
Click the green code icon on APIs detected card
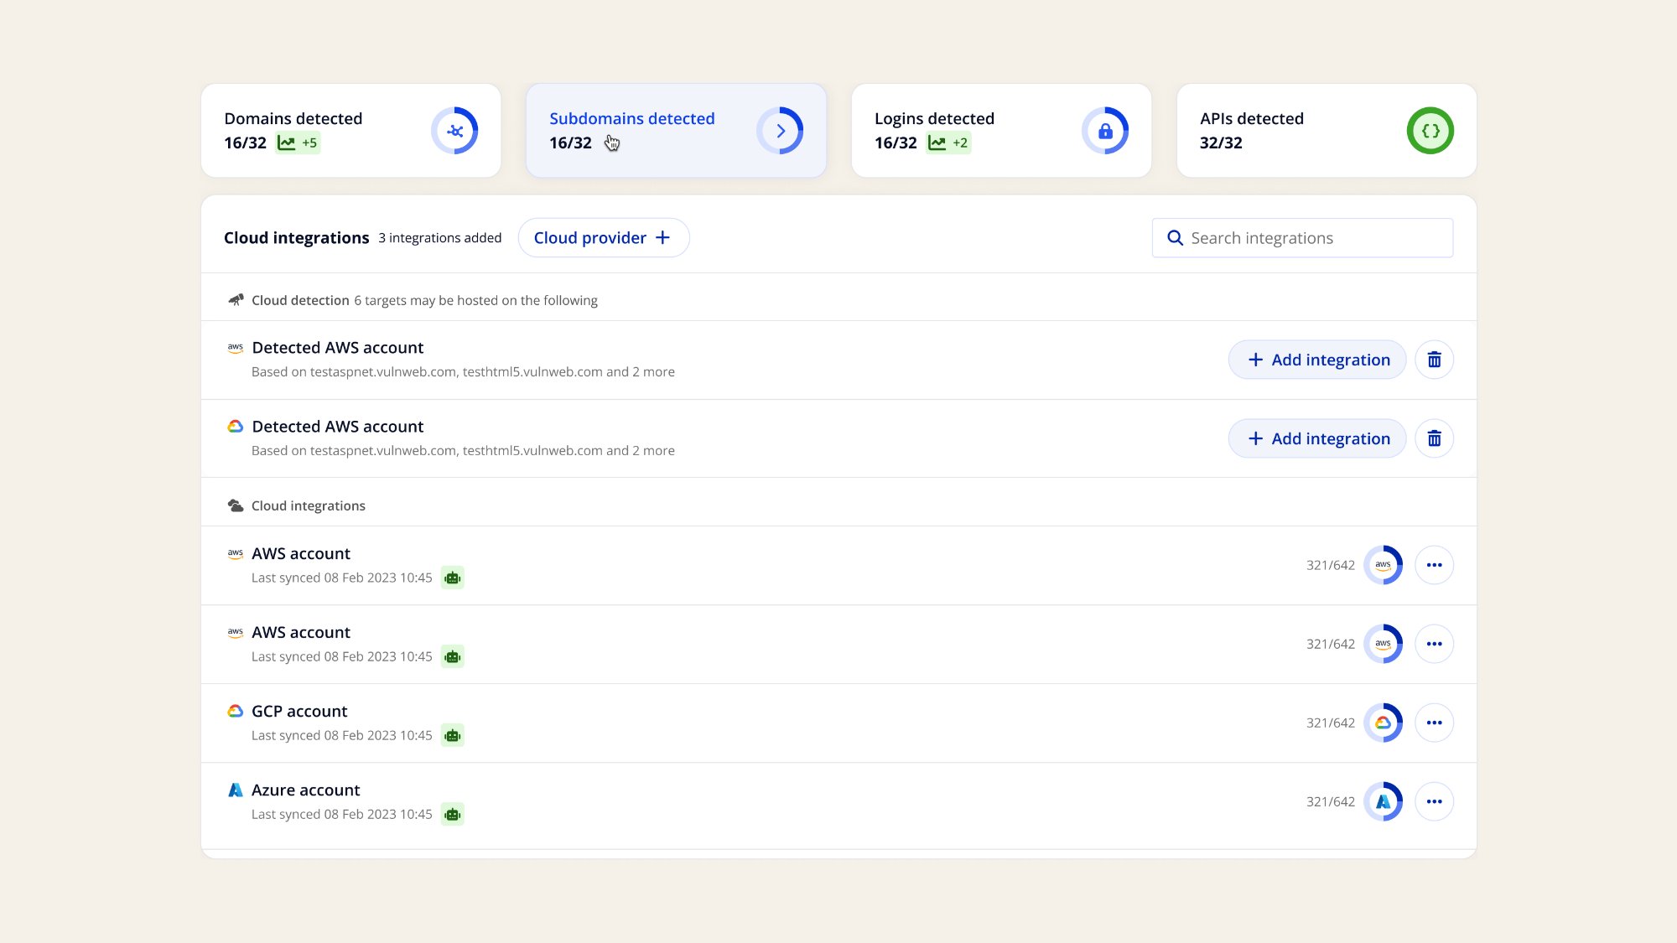tap(1431, 131)
